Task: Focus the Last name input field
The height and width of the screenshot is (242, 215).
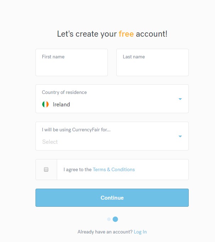Action: (x=152, y=66)
